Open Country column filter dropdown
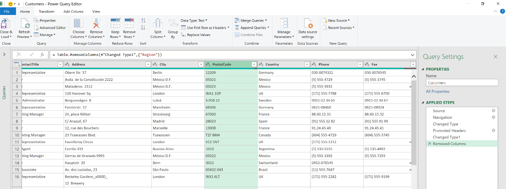This screenshot has height=189, width=506. click(307, 65)
